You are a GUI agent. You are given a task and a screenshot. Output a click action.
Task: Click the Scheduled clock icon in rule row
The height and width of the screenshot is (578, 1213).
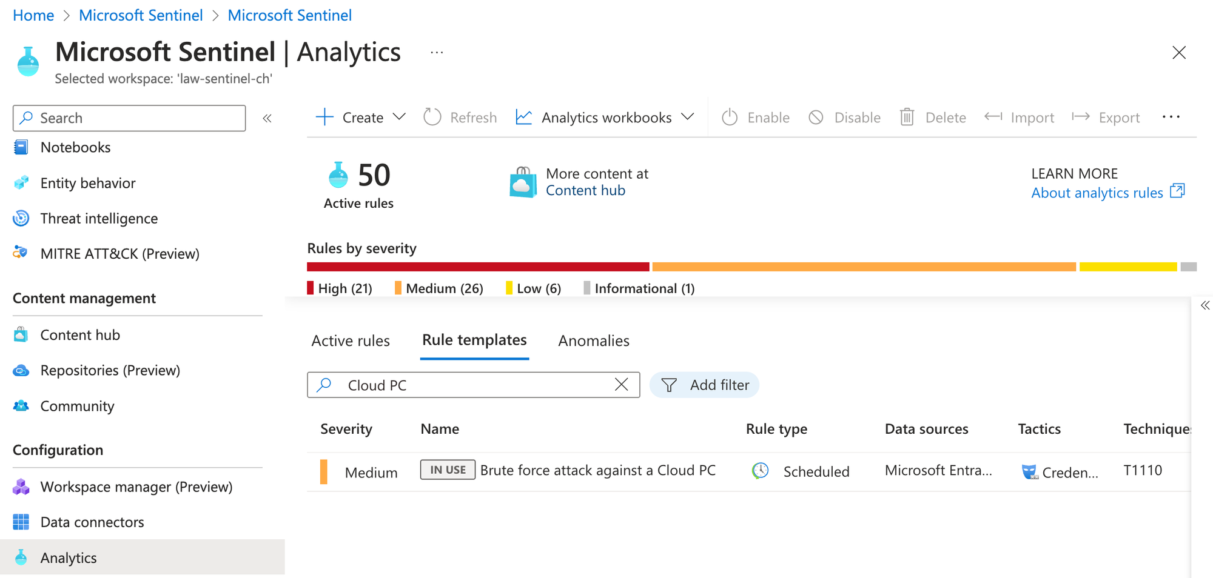pyautogui.click(x=761, y=471)
